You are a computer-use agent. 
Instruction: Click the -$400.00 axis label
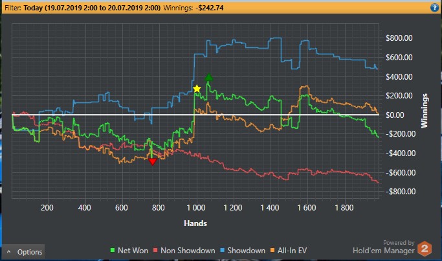(400, 153)
